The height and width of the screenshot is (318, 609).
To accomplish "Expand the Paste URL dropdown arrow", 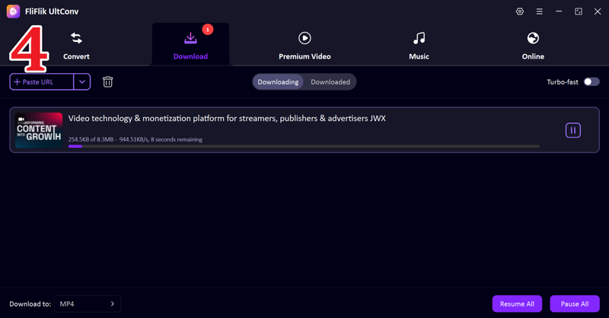I will pyautogui.click(x=82, y=82).
